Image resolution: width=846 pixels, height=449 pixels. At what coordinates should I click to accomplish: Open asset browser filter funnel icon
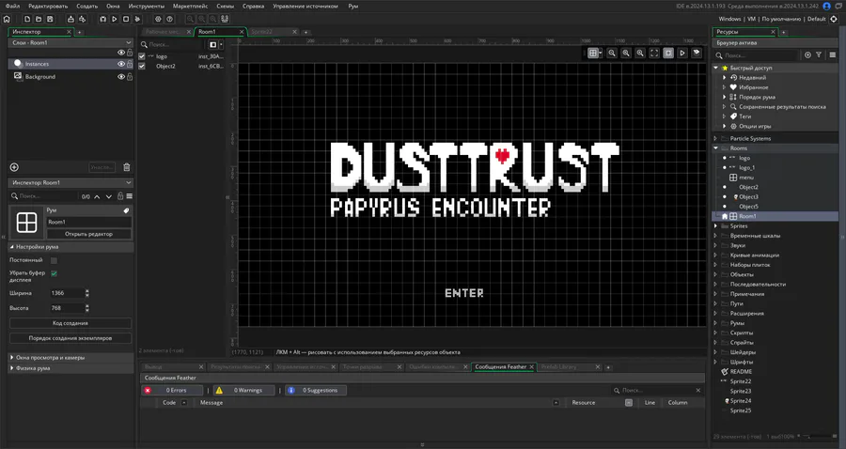coord(819,55)
